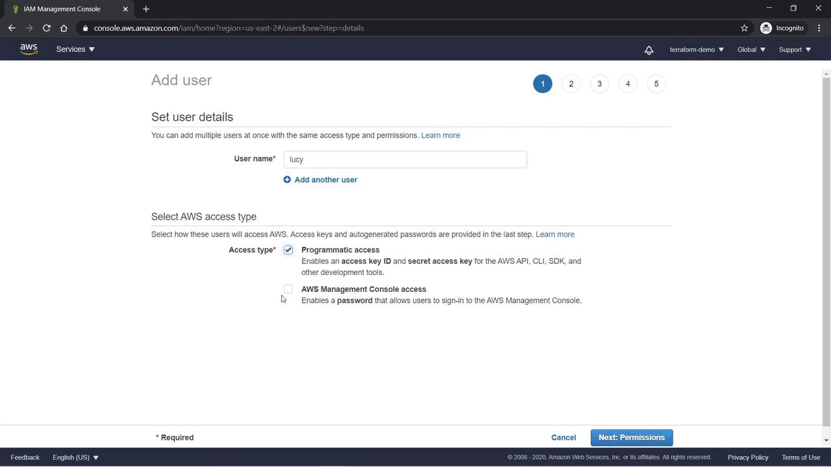Go back with the browser back arrow
This screenshot has height=467, width=831.
coord(12,28)
